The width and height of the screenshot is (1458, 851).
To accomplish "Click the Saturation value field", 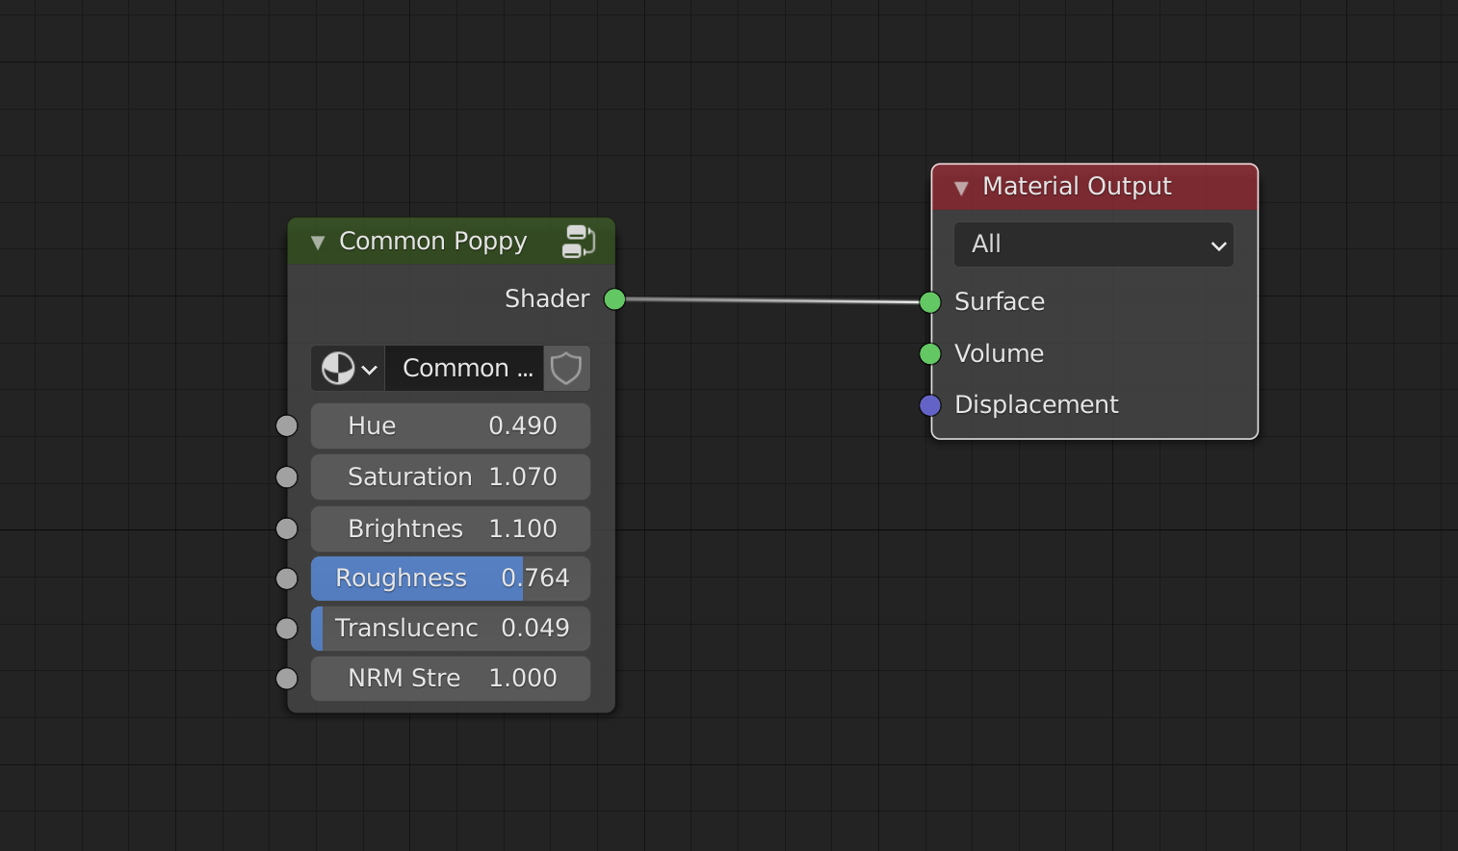I will click(x=451, y=477).
